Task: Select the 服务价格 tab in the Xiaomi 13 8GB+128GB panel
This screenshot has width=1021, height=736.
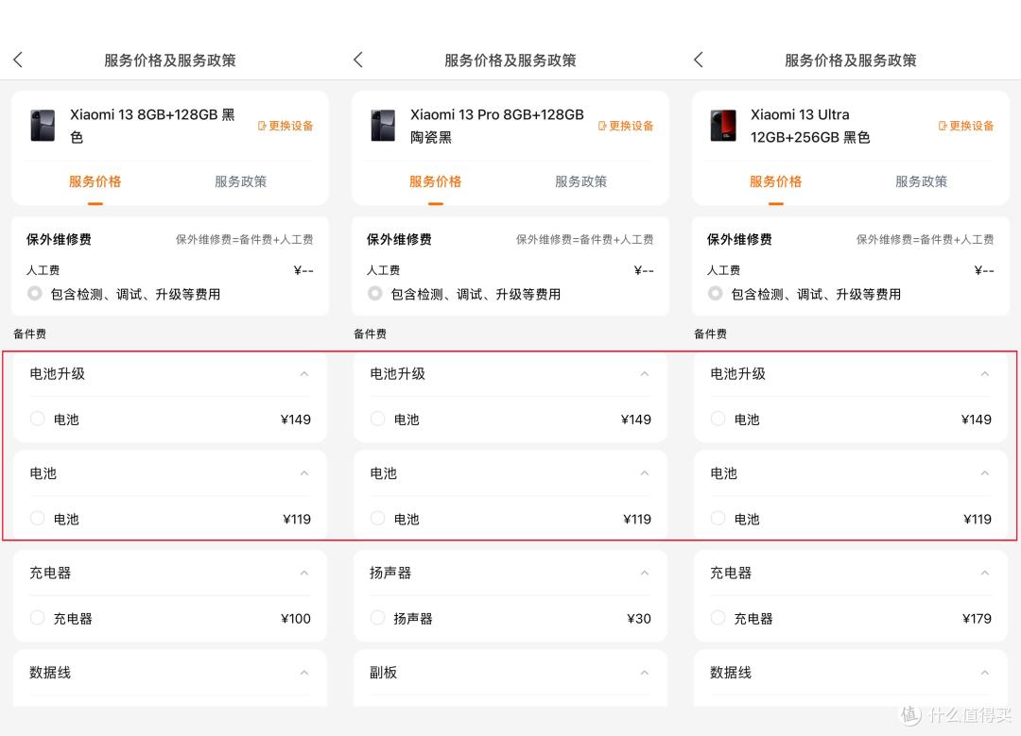Action: coord(95,181)
